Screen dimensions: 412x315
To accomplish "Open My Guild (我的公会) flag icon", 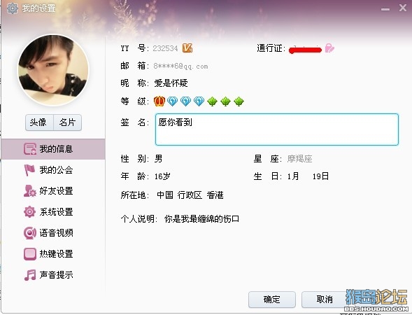I will (29, 170).
